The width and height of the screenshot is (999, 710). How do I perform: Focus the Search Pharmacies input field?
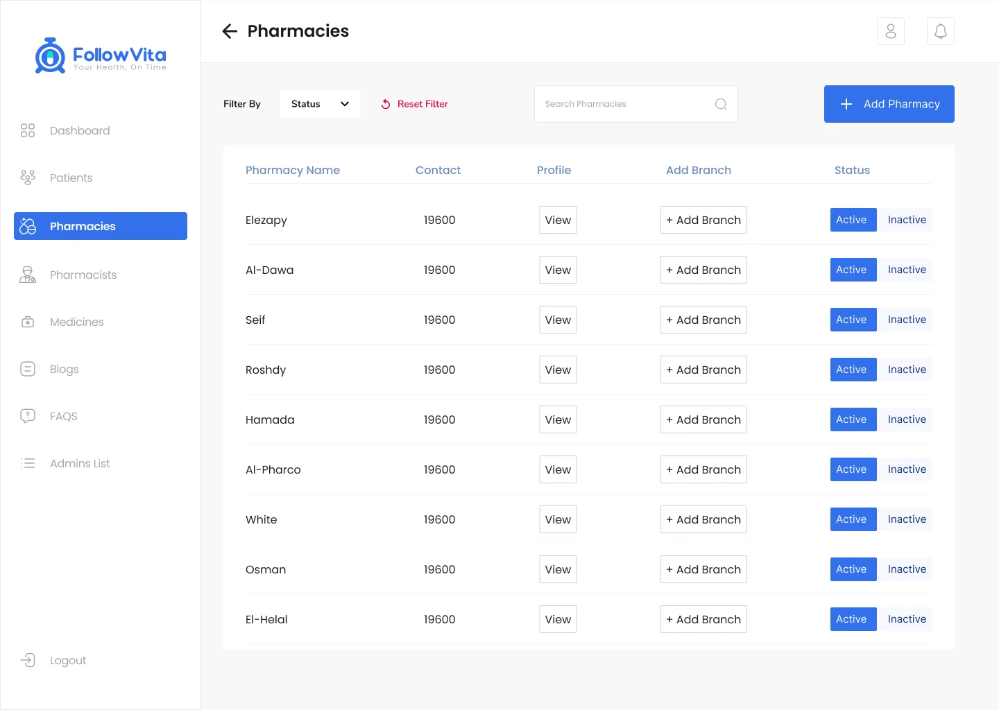pos(624,104)
